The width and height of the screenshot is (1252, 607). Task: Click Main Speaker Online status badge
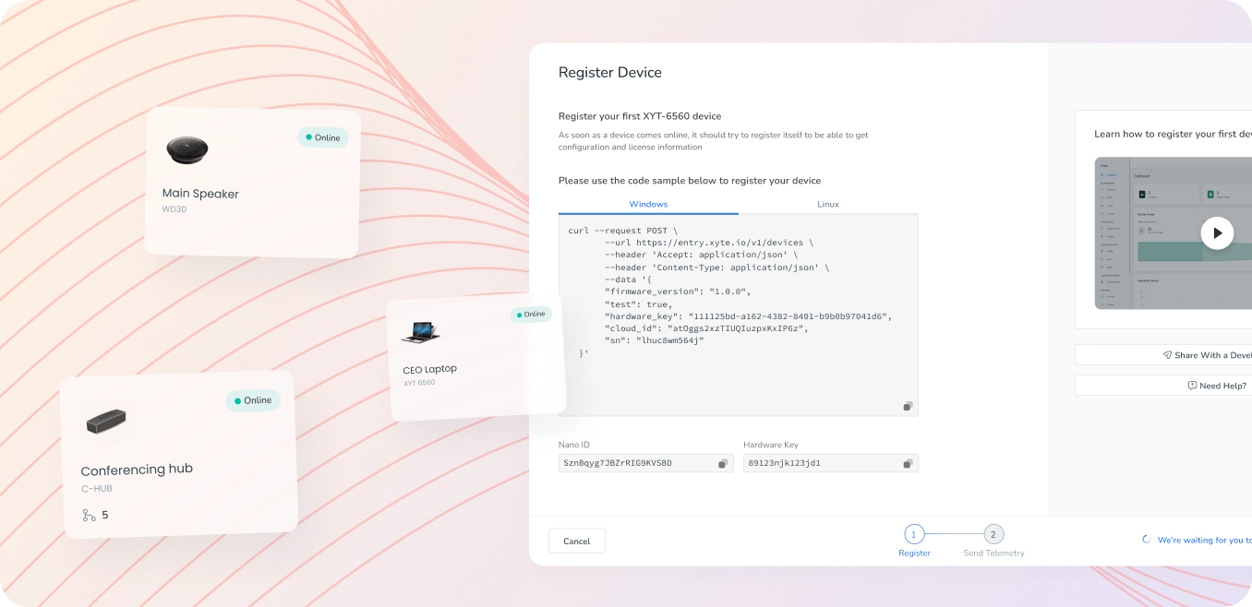point(323,137)
